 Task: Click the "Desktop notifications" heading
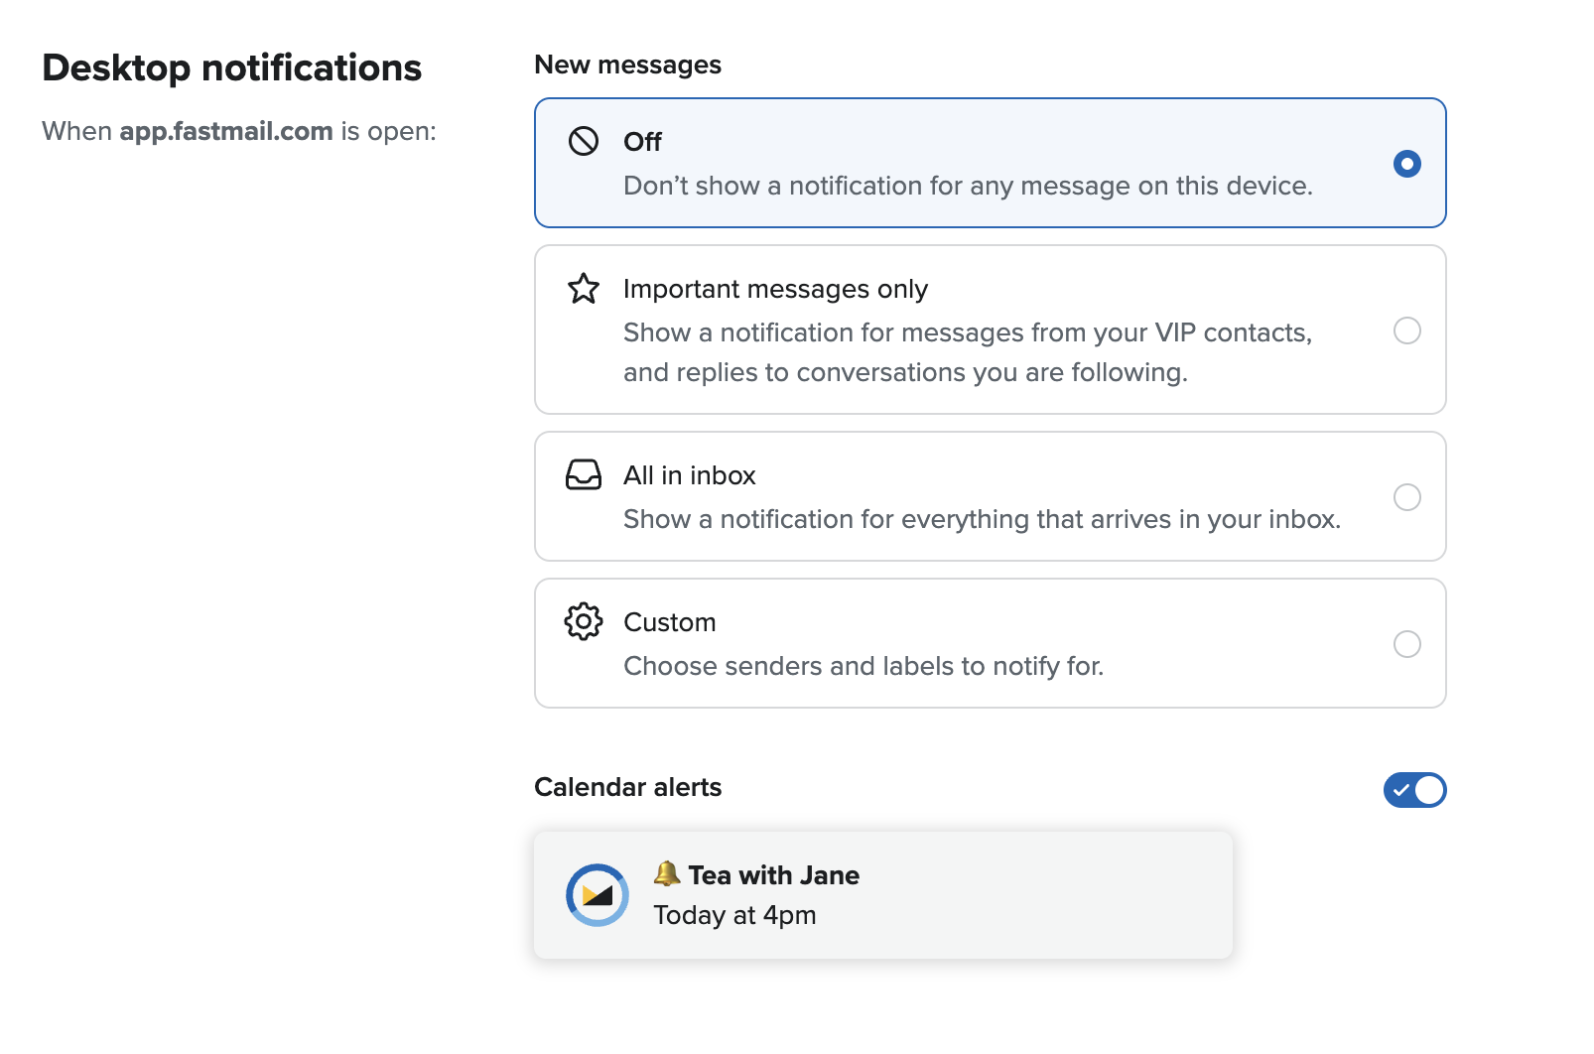232,67
